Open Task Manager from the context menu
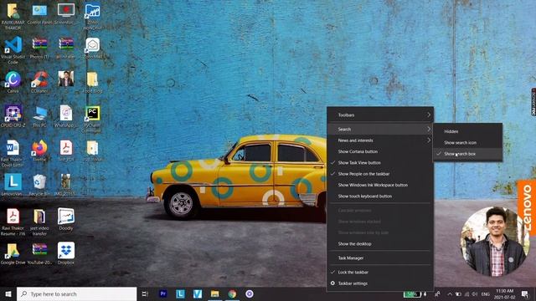Viewport: 536px width, 301px height. 380,258
